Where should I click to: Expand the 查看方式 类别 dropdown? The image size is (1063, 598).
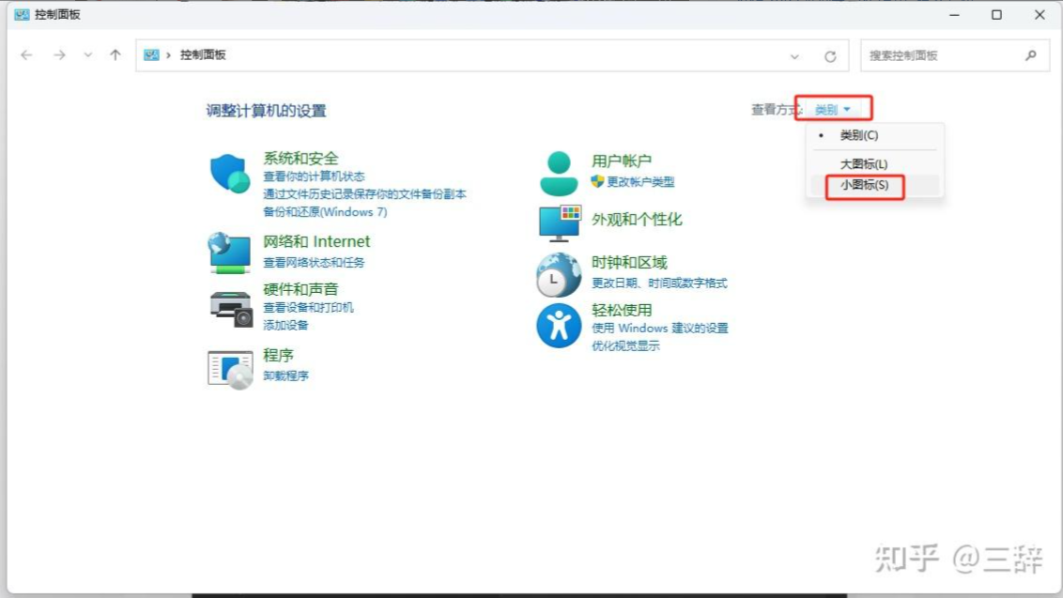pyautogui.click(x=833, y=110)
